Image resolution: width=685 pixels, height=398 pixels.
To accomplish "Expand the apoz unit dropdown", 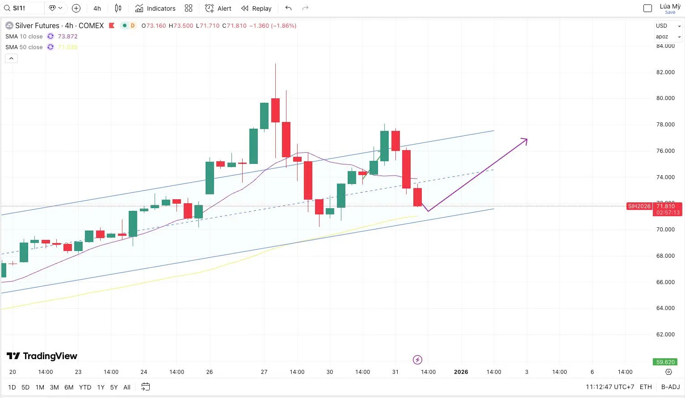I will pos(668,37).
